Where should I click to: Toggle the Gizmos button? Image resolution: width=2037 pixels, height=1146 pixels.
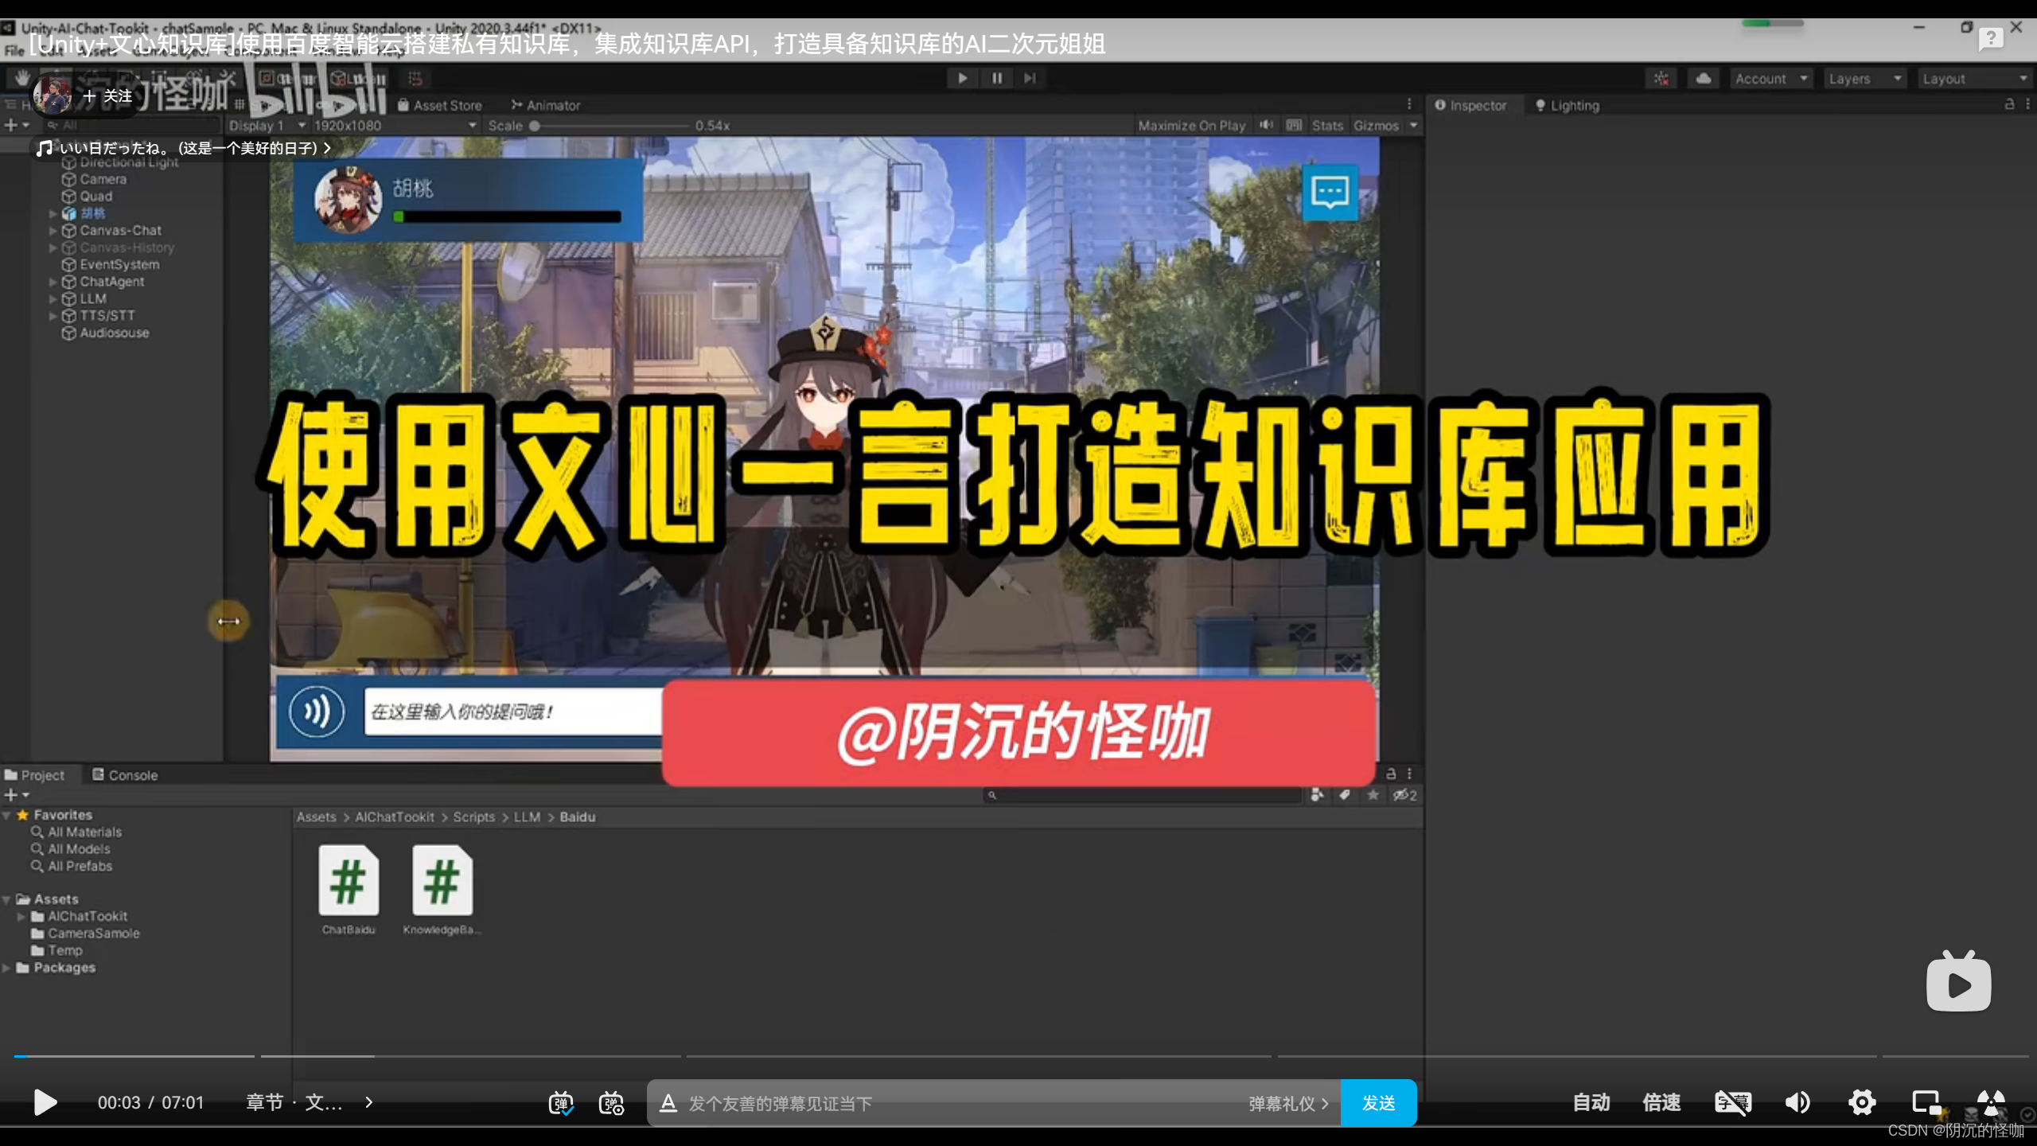(x=1376, y=126)
